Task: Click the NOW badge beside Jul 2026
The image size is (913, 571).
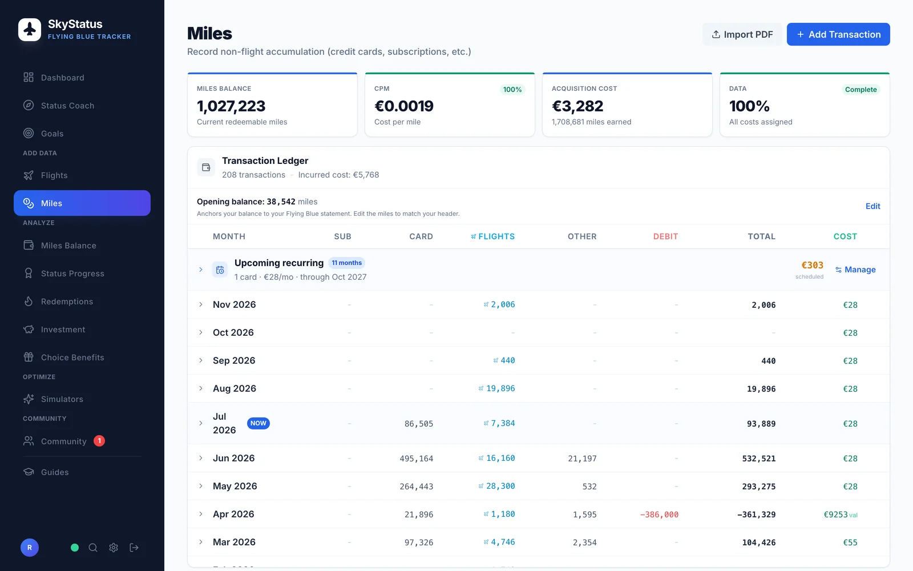Action: click(x=258, y=423)
